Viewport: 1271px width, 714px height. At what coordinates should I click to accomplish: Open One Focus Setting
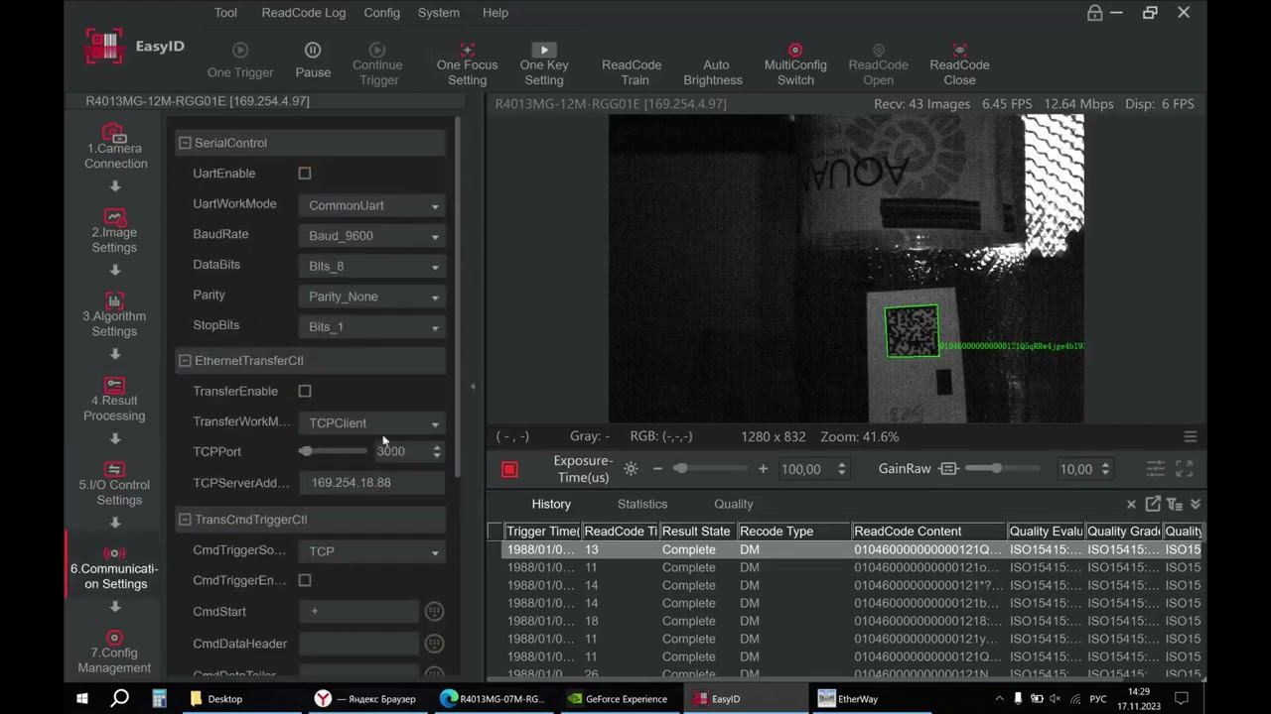467,63
